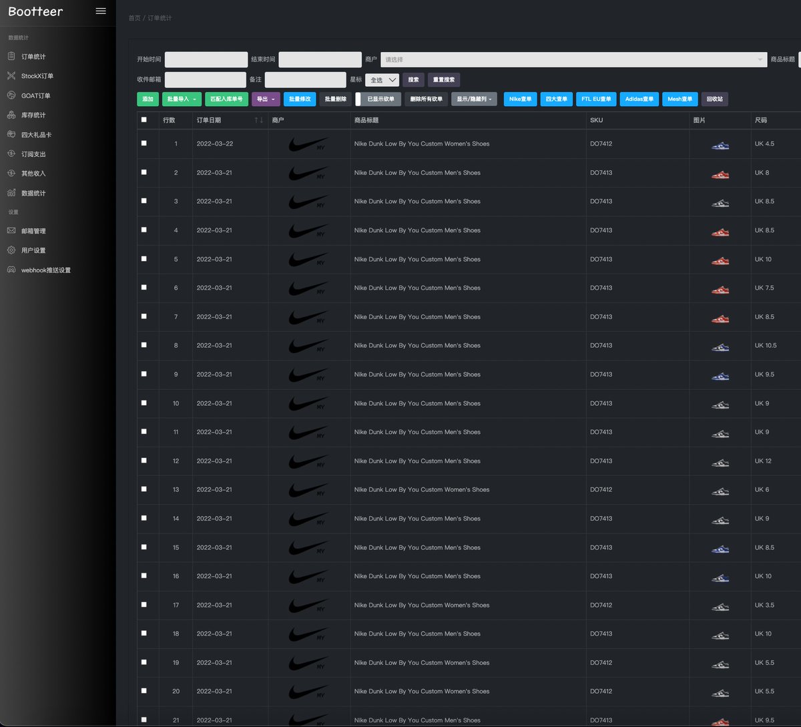The image size is (801, 727).
Task: Sort by 订单日期 using the sort arrows
Action: pos(259,120)
